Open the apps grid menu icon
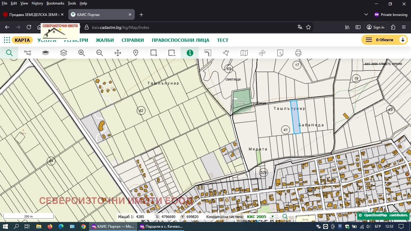The image size is (411, 231). [x=7, y=40]
